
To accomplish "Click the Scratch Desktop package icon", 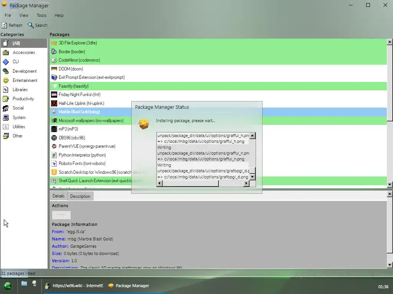I will pyautogui.click(x=54, y=172).
